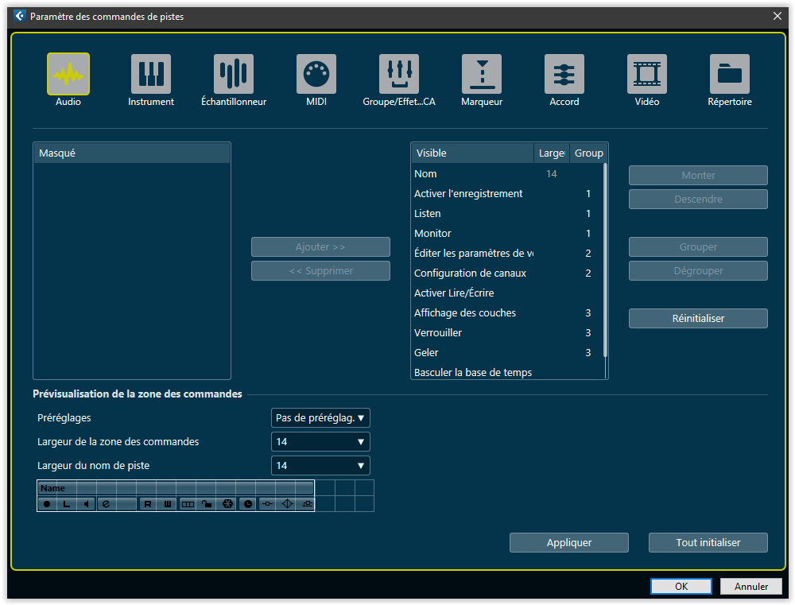Cancel with the Annuler button
The height and width of the screenshot is (605, 795).
click(x=751, y=586)
